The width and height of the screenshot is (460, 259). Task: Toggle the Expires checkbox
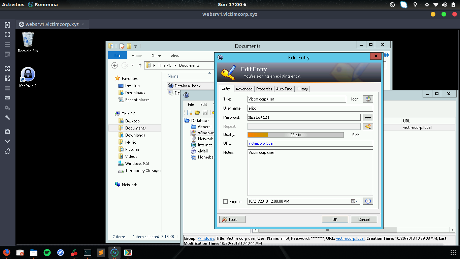(226, 202)
